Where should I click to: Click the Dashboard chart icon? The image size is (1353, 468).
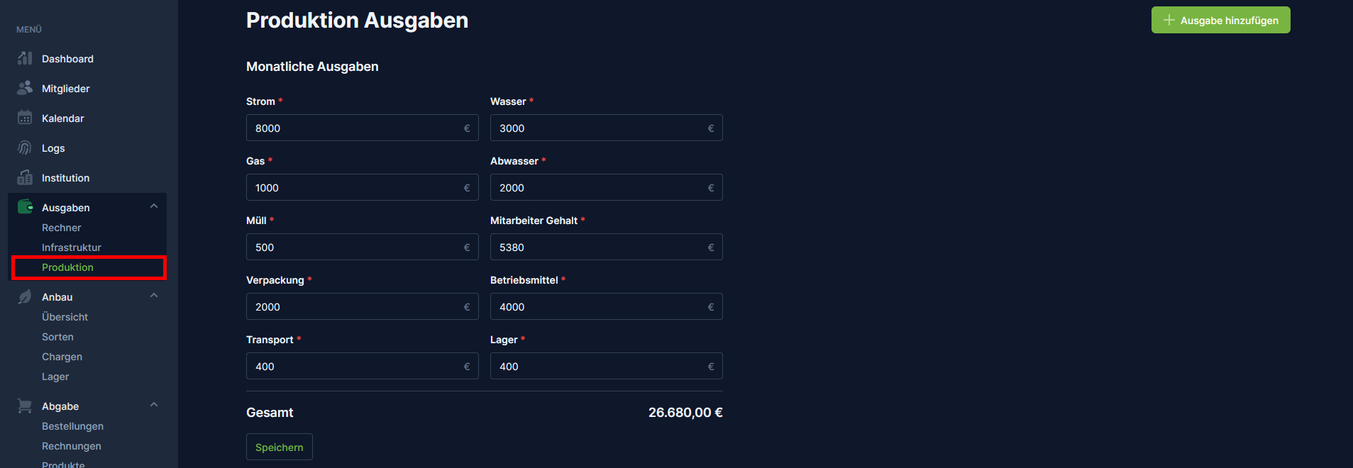click(x=25, y=58)
